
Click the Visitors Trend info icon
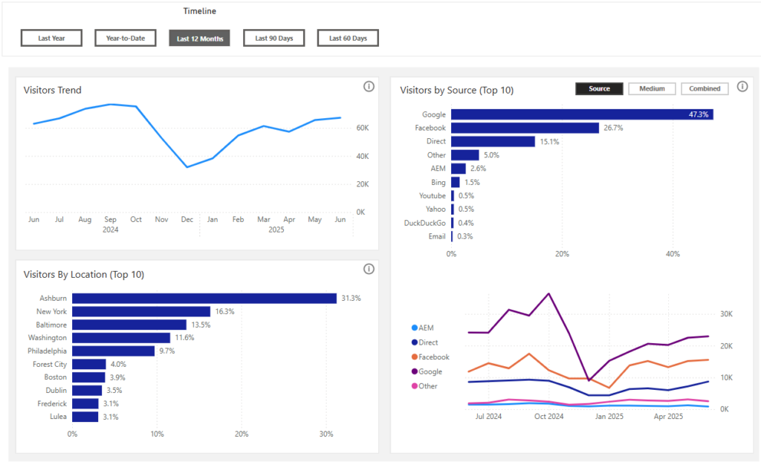[369, 87]
